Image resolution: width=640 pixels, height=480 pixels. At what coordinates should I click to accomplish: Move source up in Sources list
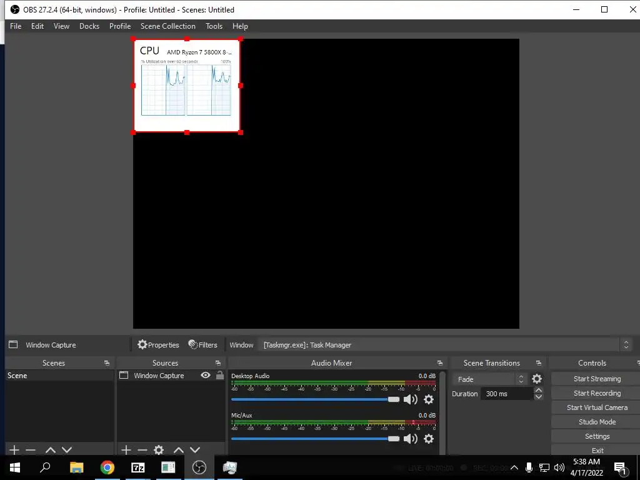179,450
